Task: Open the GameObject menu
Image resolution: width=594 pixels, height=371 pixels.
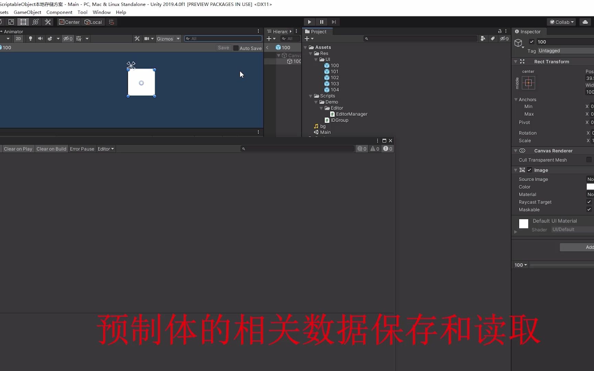Action: click(x=27, y=12)
